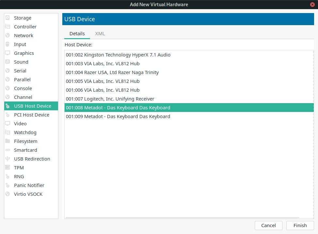Click the Panic Notifier gear icon

(8, 185)
